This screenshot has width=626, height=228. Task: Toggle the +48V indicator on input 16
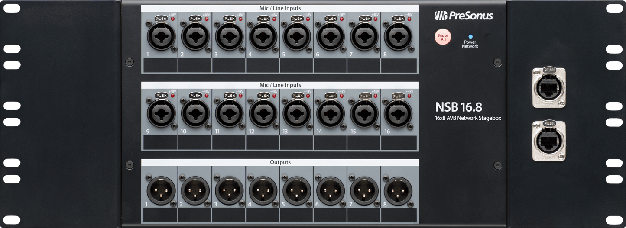(x=409, y=96)
